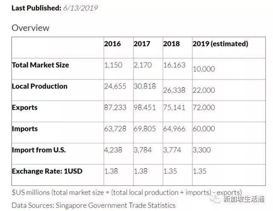This screenshot has width=273, height=211.
Task: Select the Total Market Size row label
Action: point(41,65)
